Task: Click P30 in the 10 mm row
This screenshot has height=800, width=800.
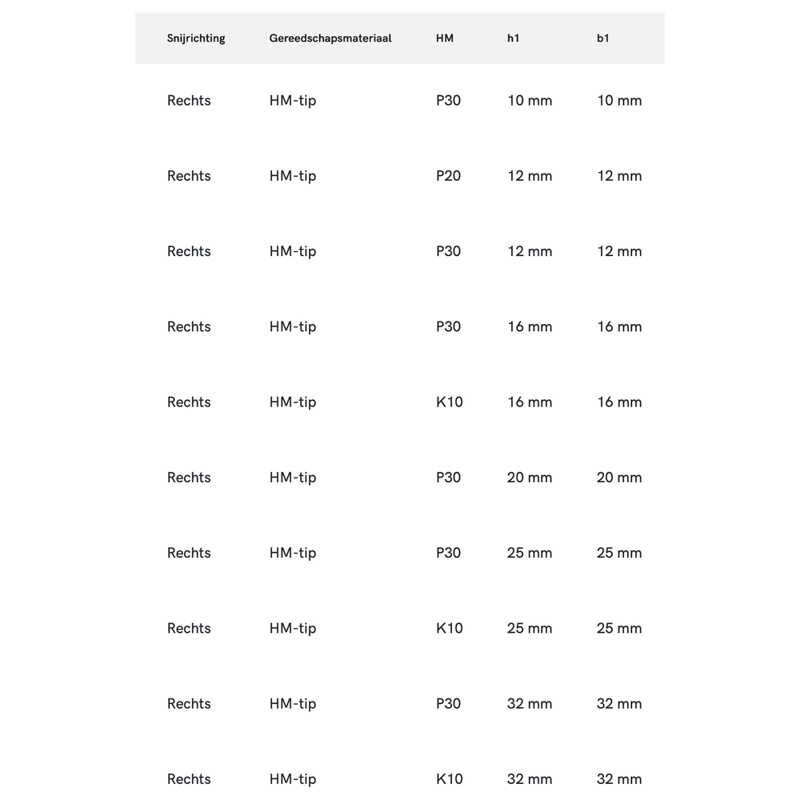Action: point(449,101)
